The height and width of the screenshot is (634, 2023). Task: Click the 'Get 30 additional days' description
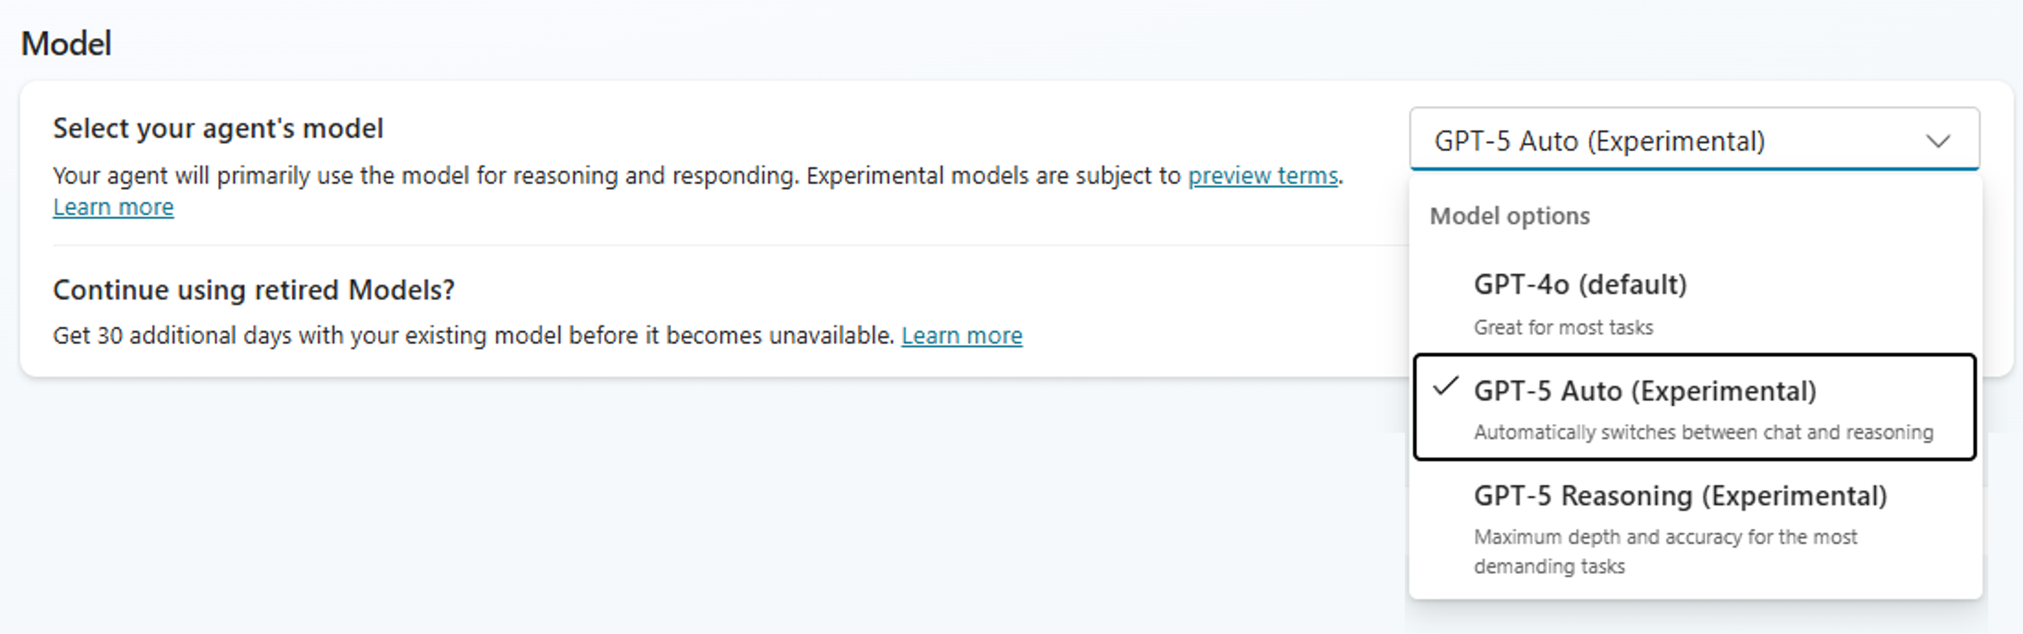(474, 336)
